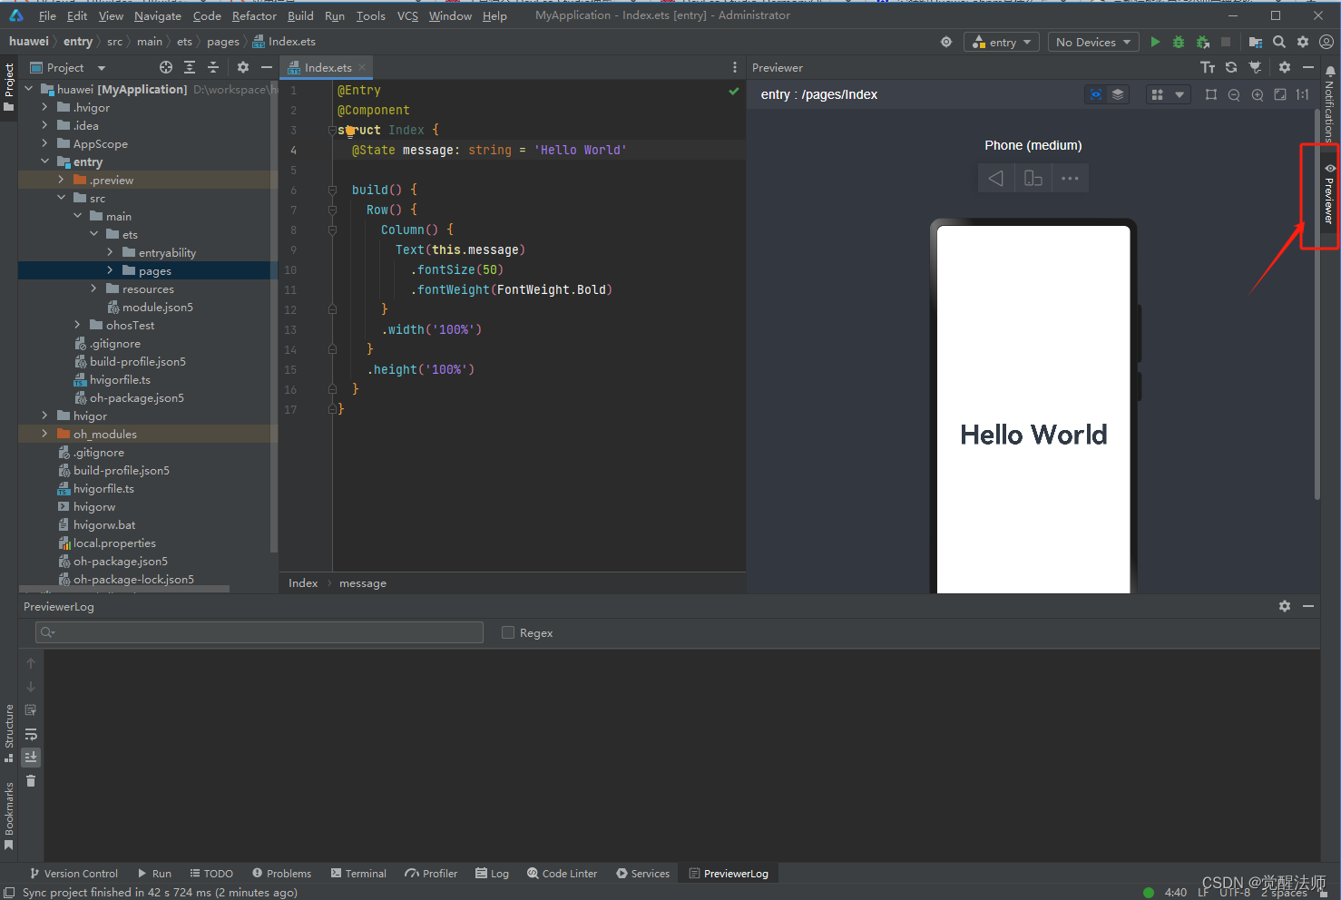The image size is (1341, 900).
Task: Clear log with trash icon in PreviewerLog
Action: point(31,781)
